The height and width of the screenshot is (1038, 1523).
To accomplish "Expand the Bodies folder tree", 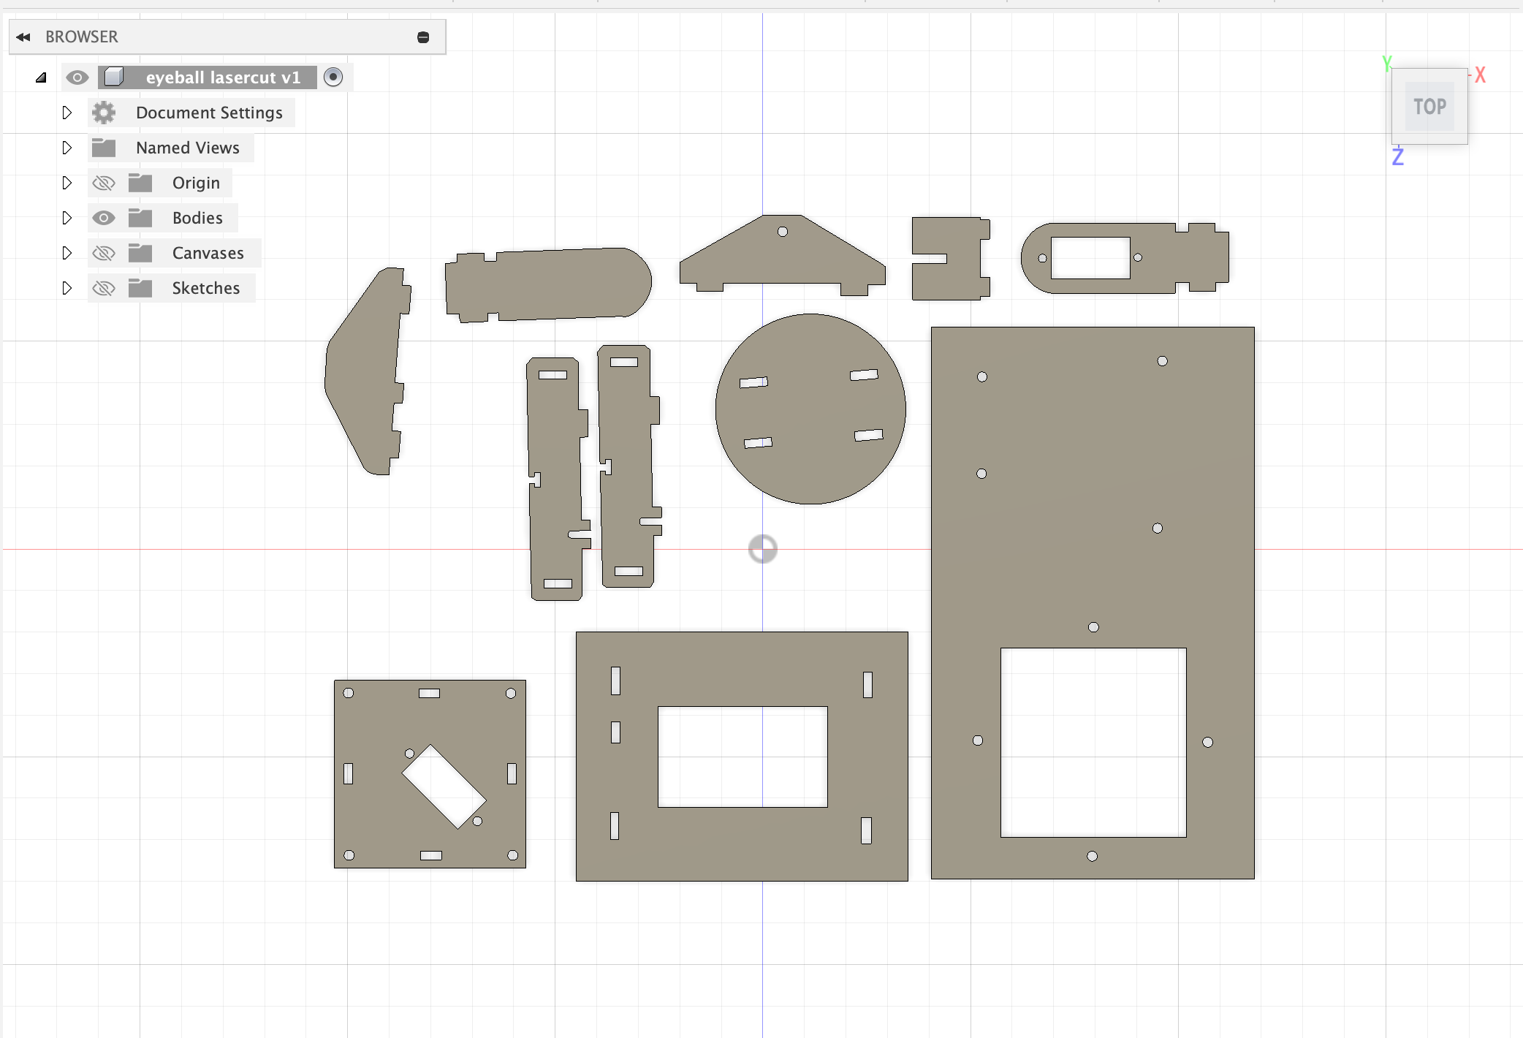I will [67, 217].
